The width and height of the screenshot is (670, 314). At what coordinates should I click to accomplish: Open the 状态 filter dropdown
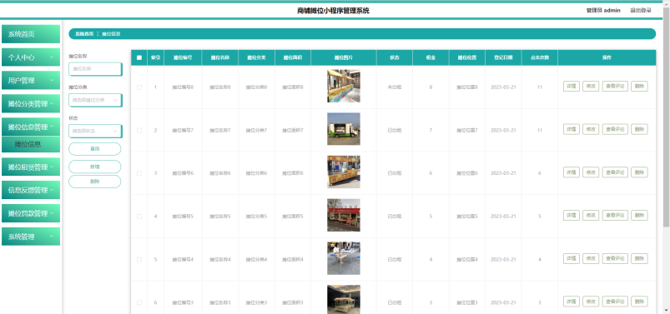click(95, 131)
